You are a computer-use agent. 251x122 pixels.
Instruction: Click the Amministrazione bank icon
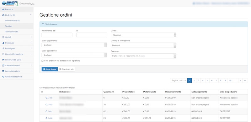(x=3, y=71)
